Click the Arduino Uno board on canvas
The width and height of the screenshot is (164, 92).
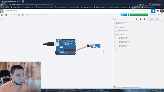click(x=66, y=47)
